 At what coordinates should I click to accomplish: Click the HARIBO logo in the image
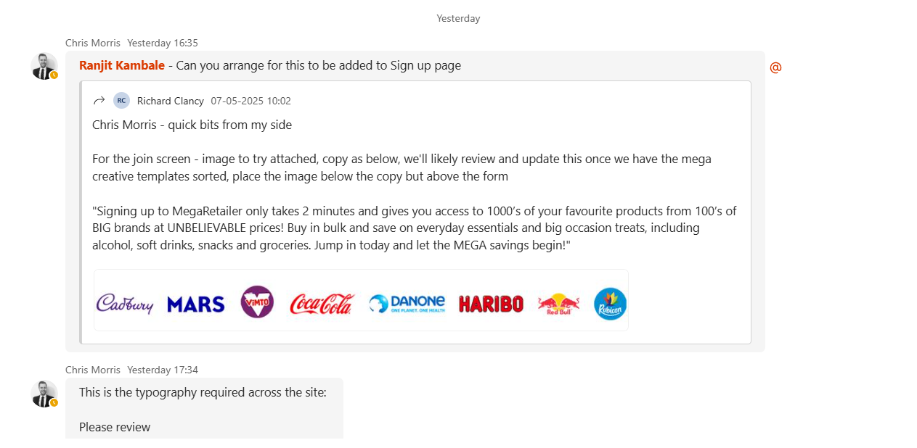491,304
